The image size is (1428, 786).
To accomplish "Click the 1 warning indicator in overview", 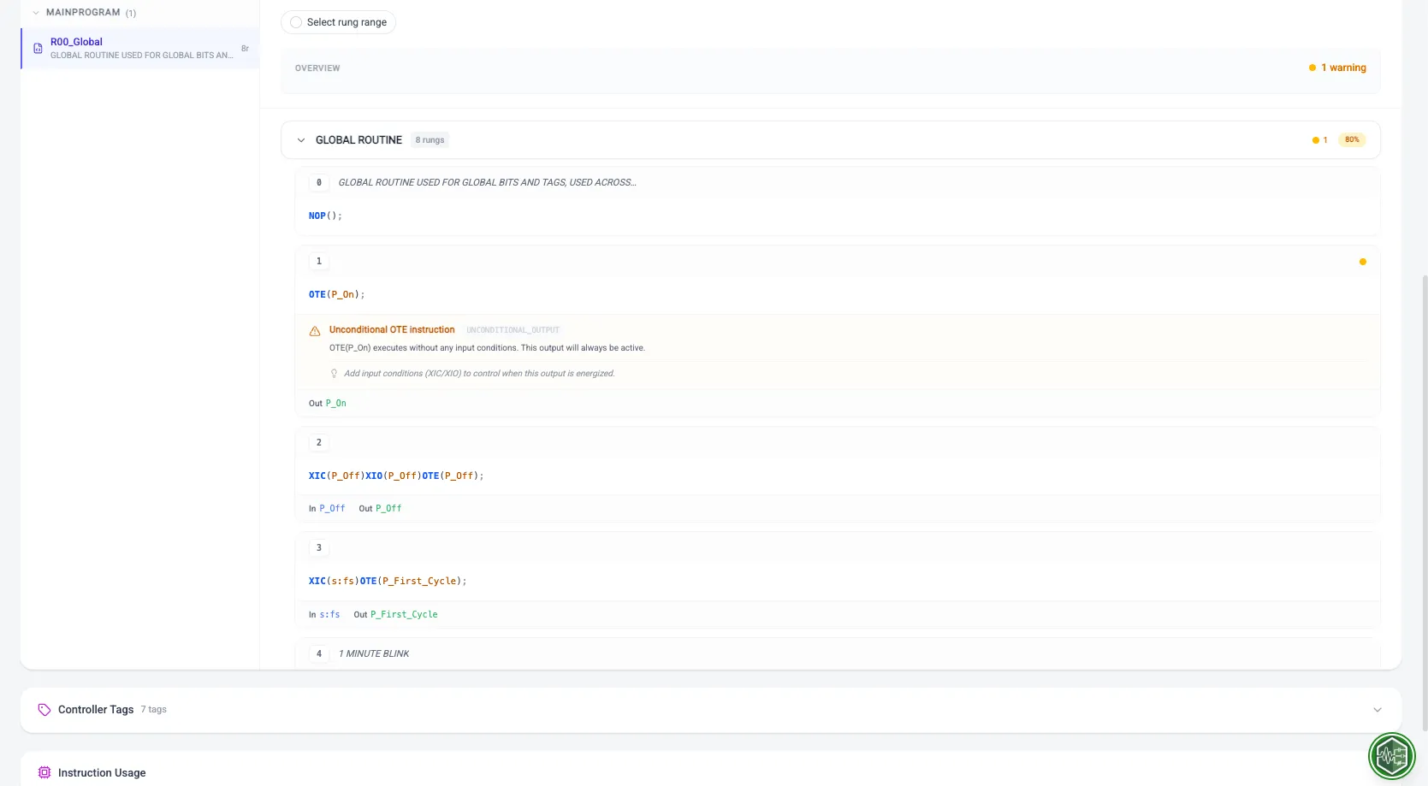I will [1337, 68].
